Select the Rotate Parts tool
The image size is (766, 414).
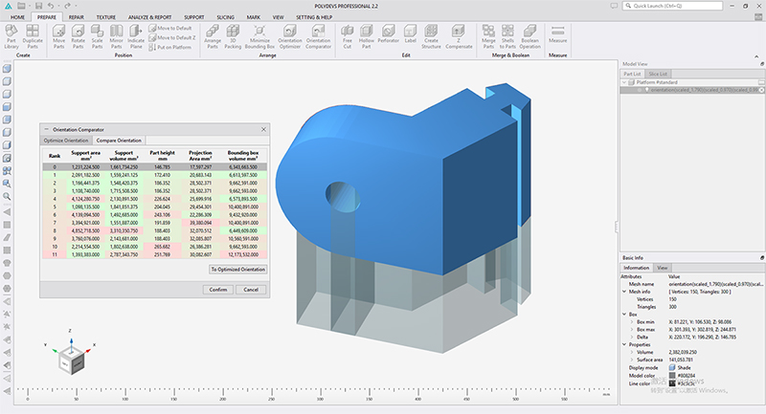79,36
